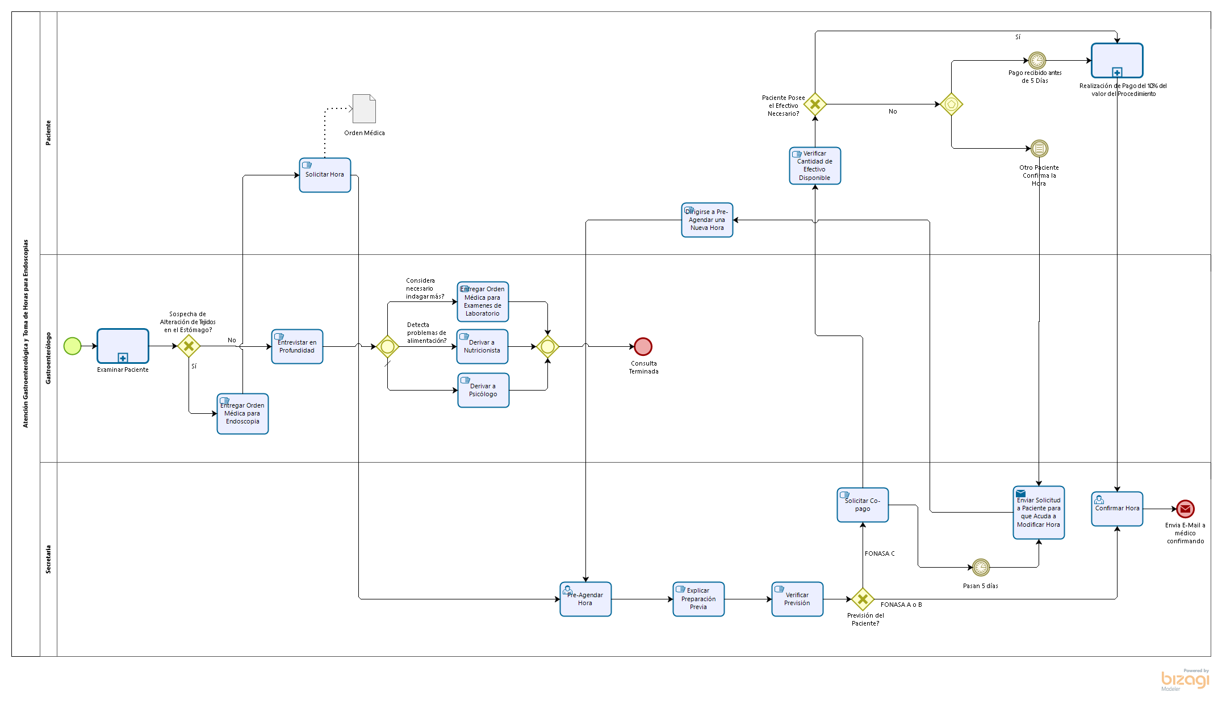The height and width of the screenshot is (709, 1222).
Task: Select the Confirmar Hora task box
Action: pos(1117,509)
